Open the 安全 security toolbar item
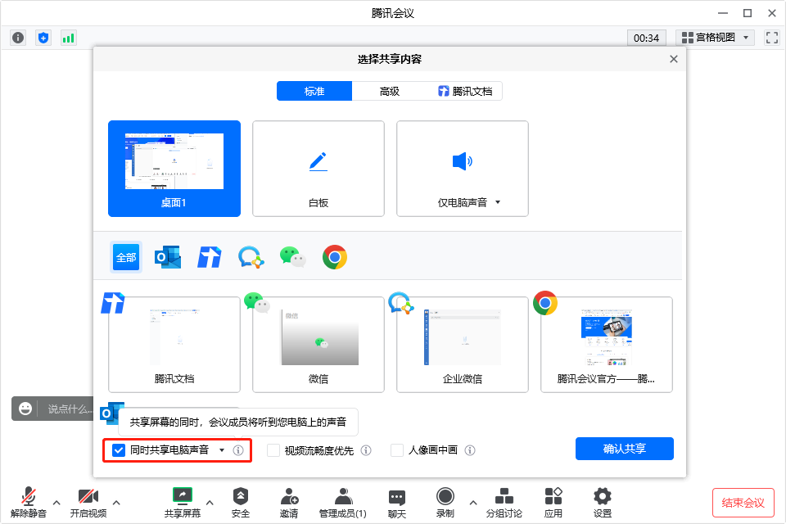Viewport: 786px width, 524px height. (241, 502)
